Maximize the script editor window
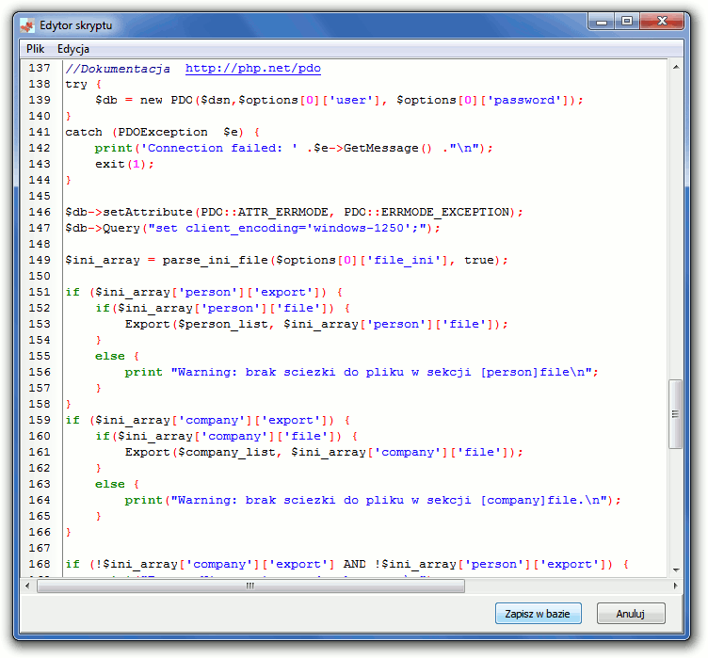The height and width of the screenshot is (658, 708). pos(628,20)
